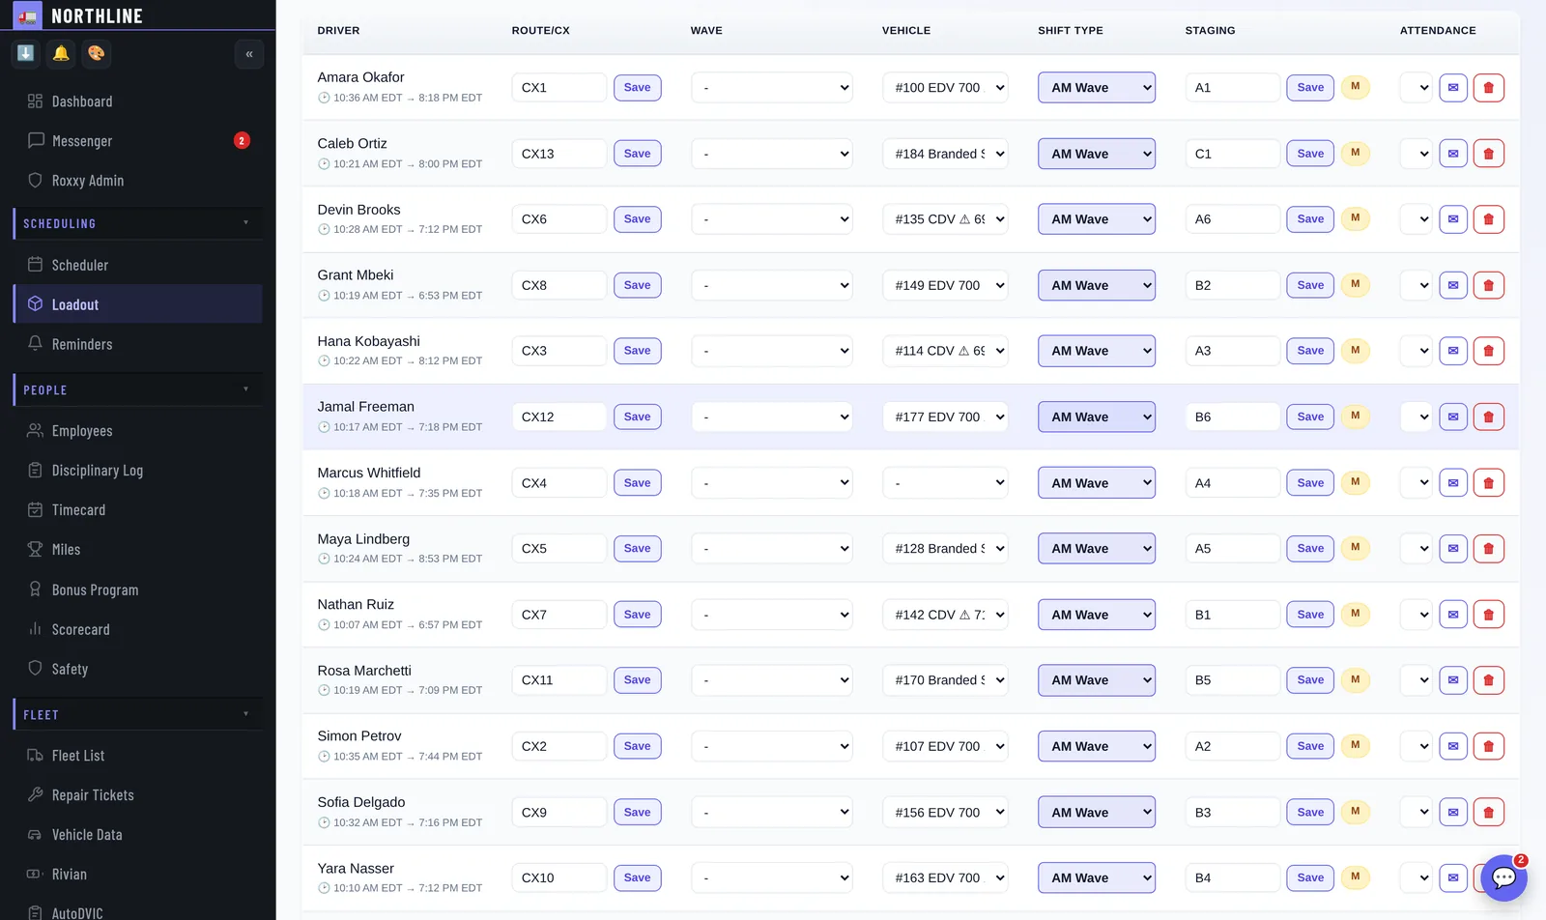Save staging B6 for Jamal Freeman
Image resolution: width=1546 pixels, height=920 pixels.
(x=1310, y=417)
